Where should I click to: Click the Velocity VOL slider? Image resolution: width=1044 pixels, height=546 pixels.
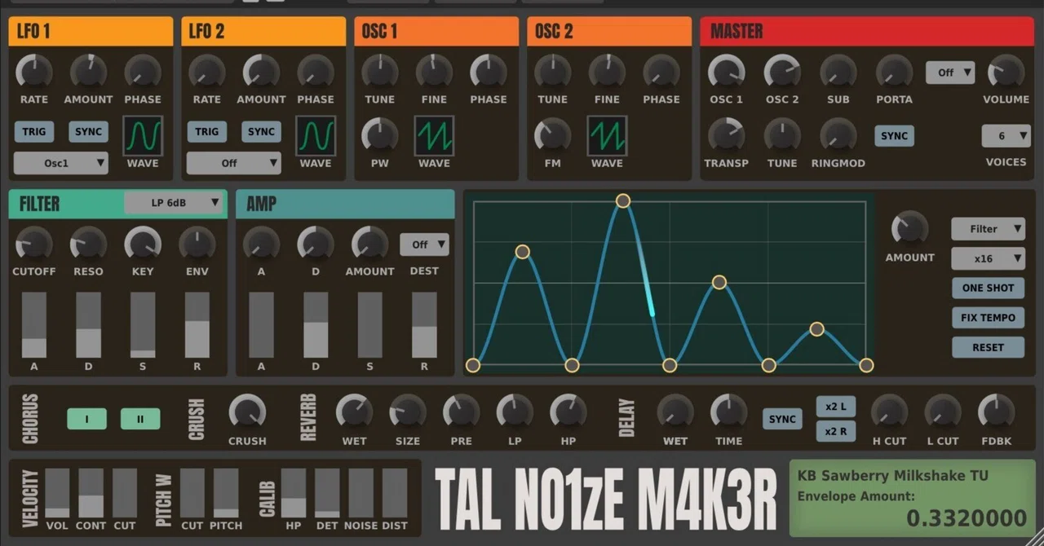[57, 493]
